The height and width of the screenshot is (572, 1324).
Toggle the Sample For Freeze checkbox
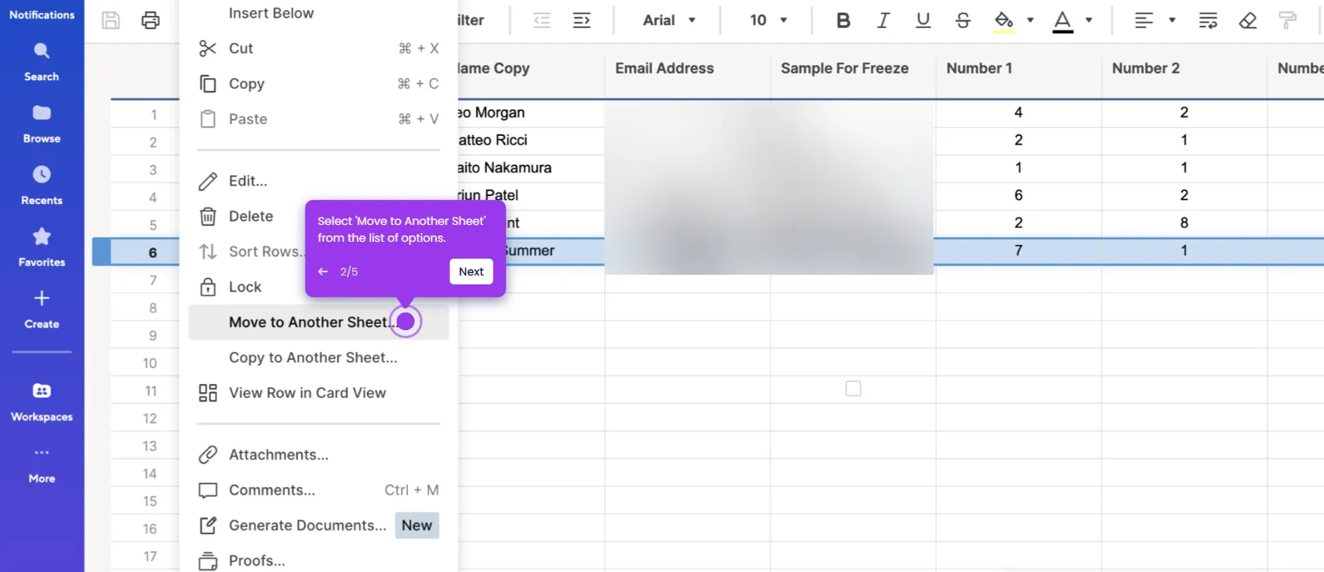[x=853, y=389]
